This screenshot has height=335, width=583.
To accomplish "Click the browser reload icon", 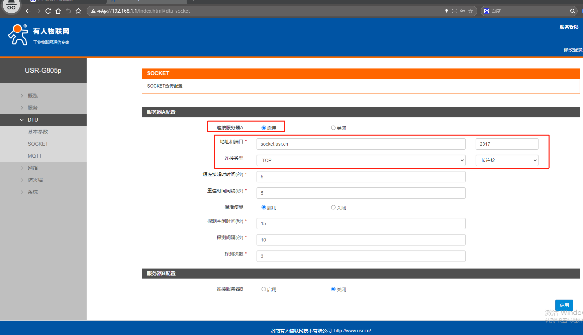I will click(x=48, y=11).
